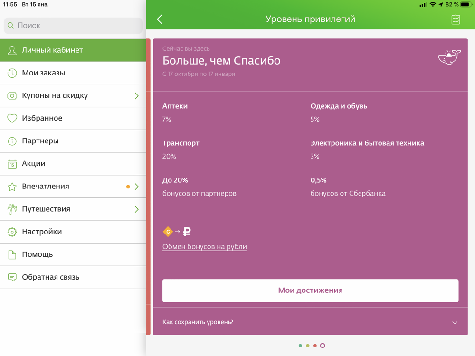Click the coupon icon beside Купоны на скидку

12,96
